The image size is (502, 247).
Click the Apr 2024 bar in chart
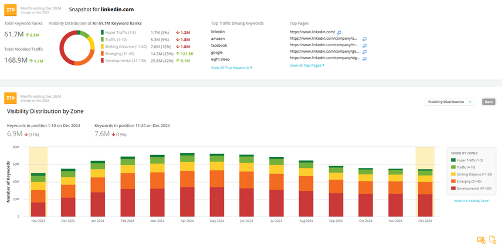click(x=187, y=185)
